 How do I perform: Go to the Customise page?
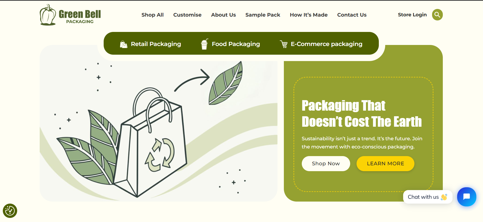point(187,15)
